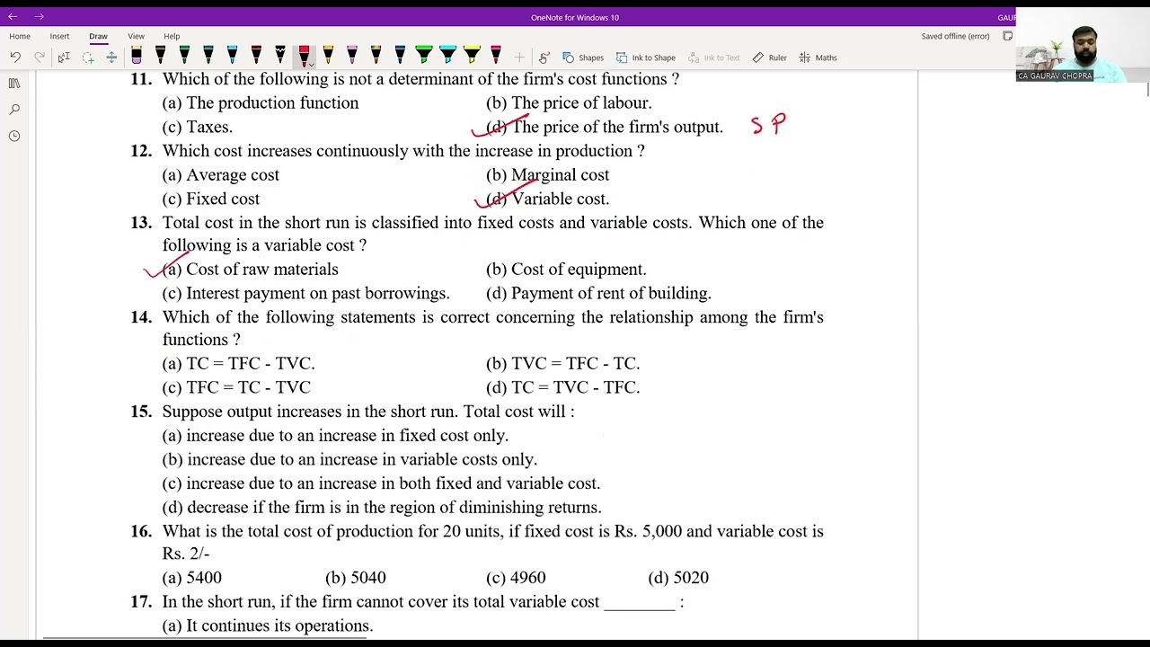This screenshot has width=1150, height=647.
Task: Open the Shapes gallery
Action: (x=583, y=58)
